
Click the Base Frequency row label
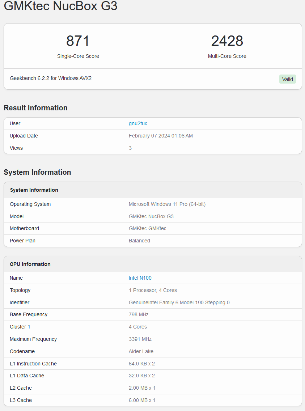coord(29,314)
